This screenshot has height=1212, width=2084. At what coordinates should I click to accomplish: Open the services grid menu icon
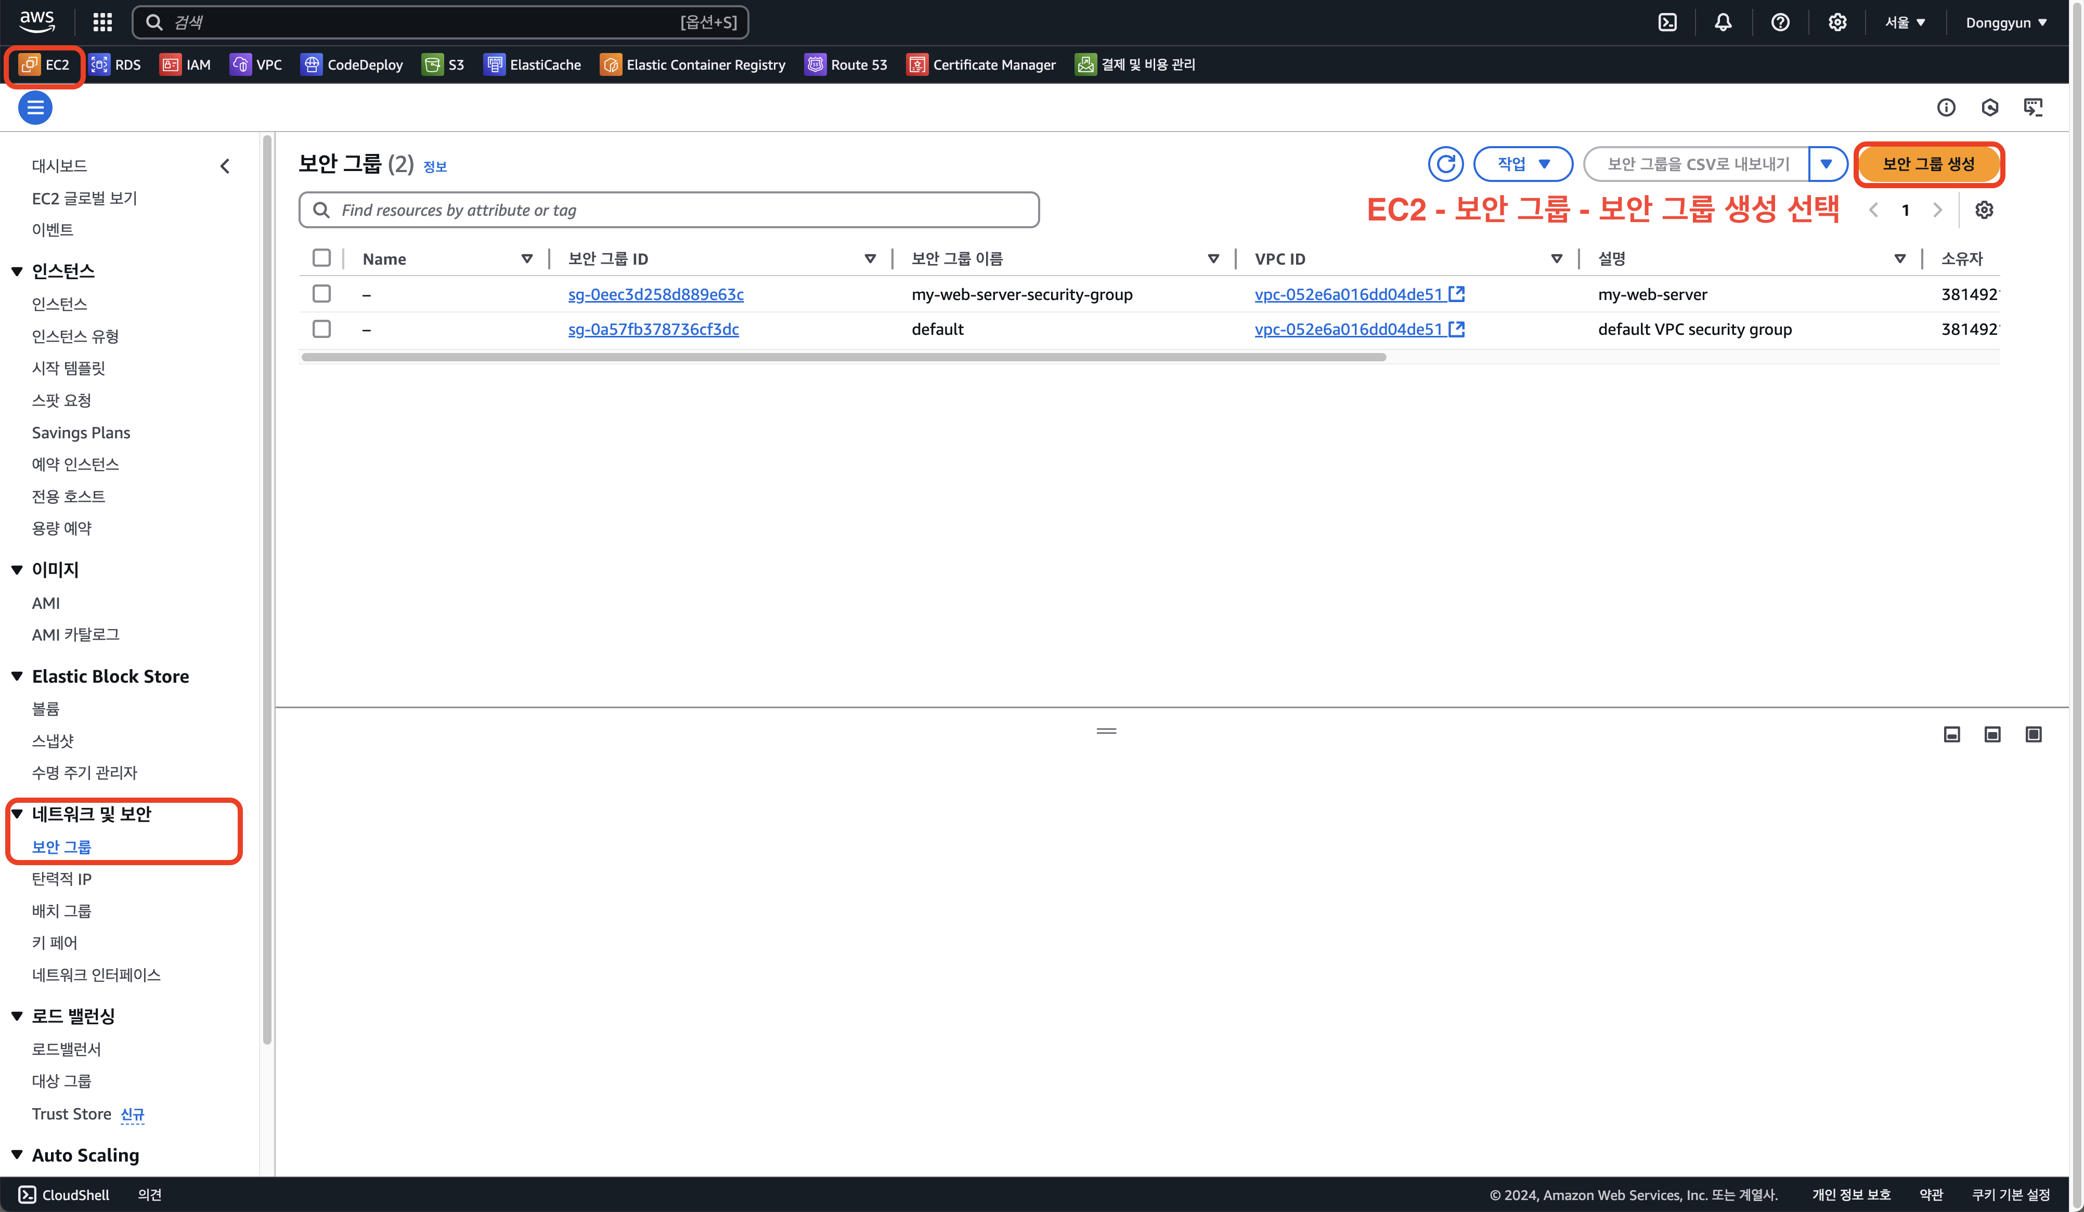(102, 22)
